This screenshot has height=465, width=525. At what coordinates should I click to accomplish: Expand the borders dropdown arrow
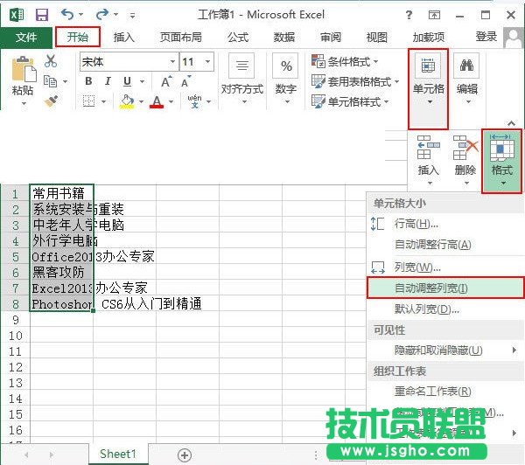point(103,101)
